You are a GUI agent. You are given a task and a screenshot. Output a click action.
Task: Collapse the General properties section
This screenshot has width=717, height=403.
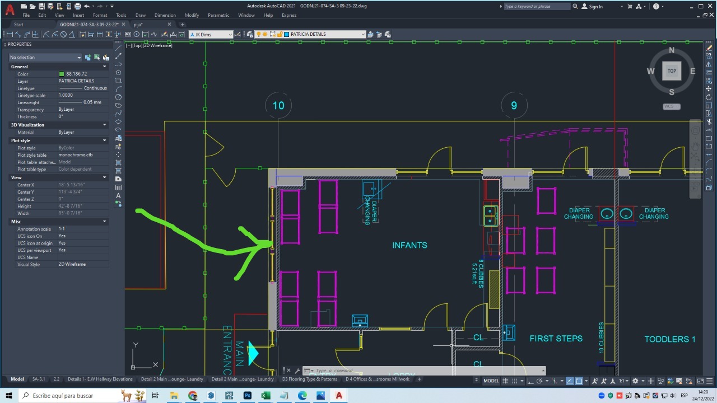pos(104,67)
